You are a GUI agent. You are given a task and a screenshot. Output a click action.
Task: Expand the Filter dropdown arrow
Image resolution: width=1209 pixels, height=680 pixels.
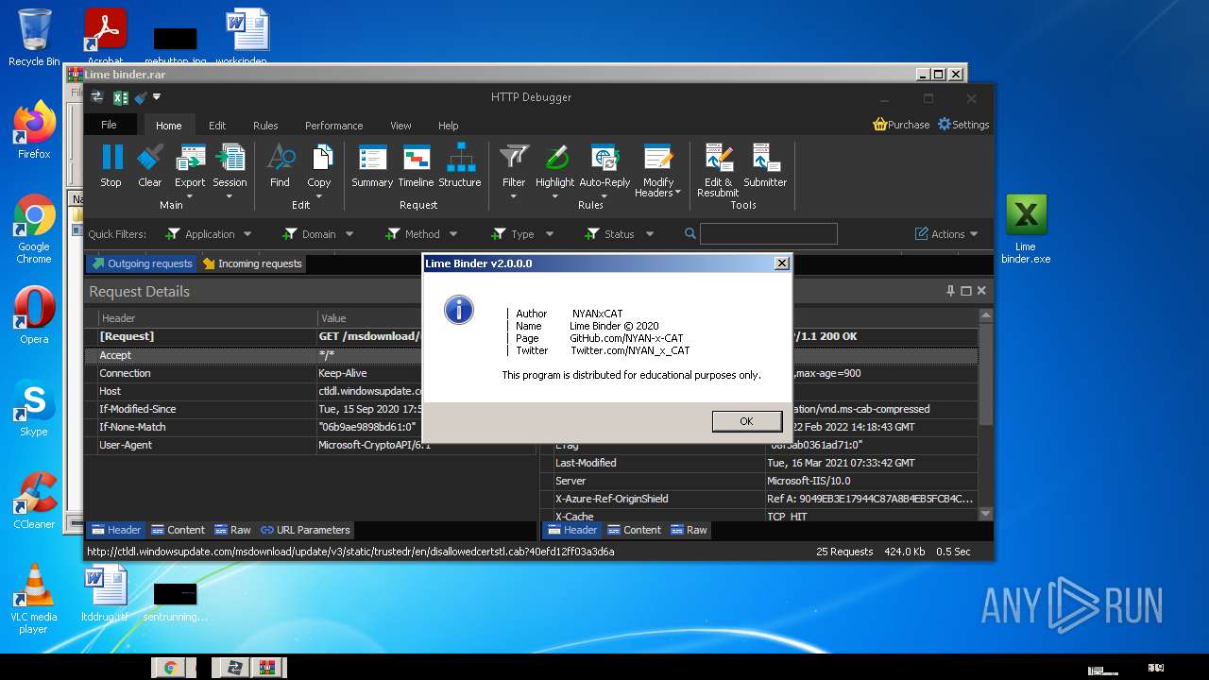[x=514, y=196]
